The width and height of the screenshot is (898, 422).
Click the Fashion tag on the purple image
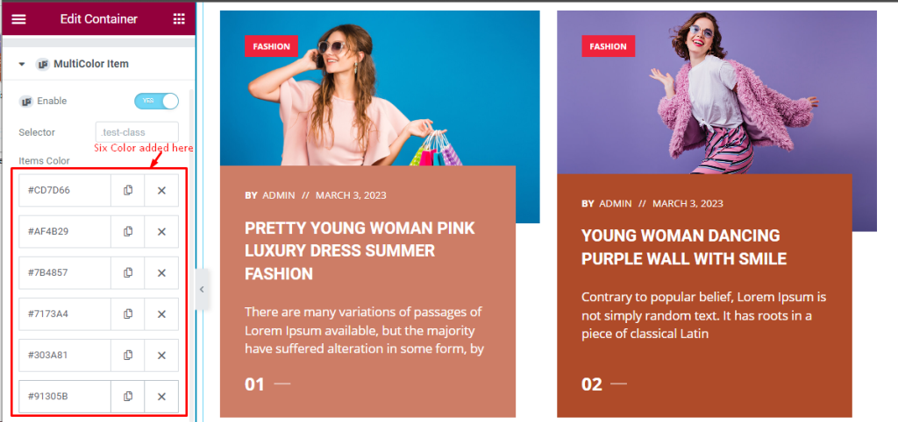(609, 46)
